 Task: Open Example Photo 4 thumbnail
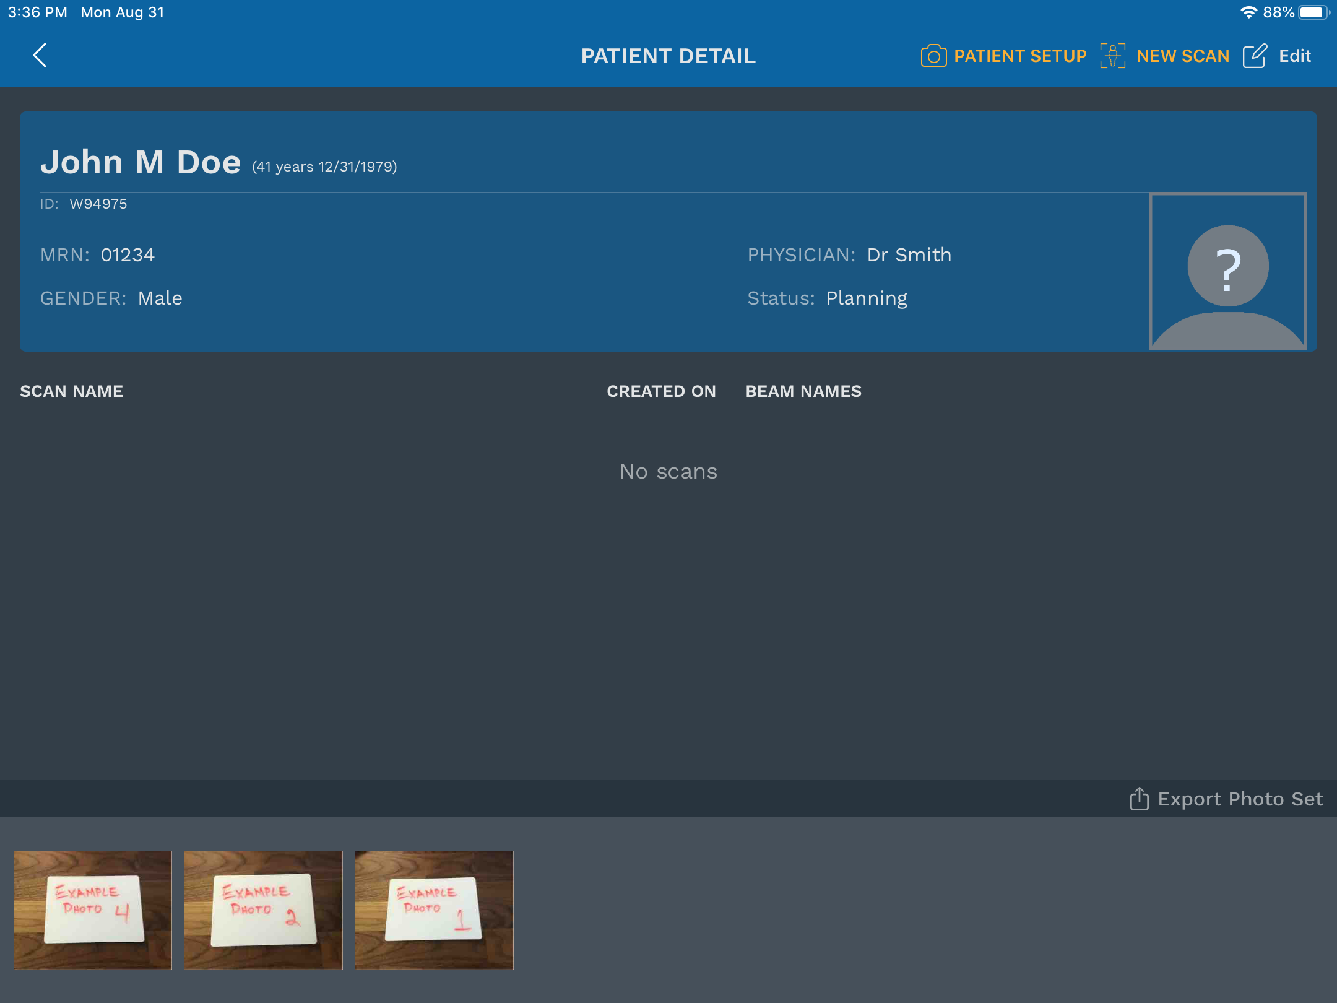pyautogui.click(x=93, y=909)
